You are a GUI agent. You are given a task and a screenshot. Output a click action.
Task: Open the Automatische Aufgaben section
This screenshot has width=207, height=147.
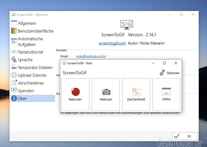(x=33, y=41)
